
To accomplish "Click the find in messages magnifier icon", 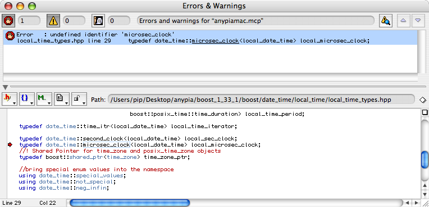I will [x=386, y=21].
